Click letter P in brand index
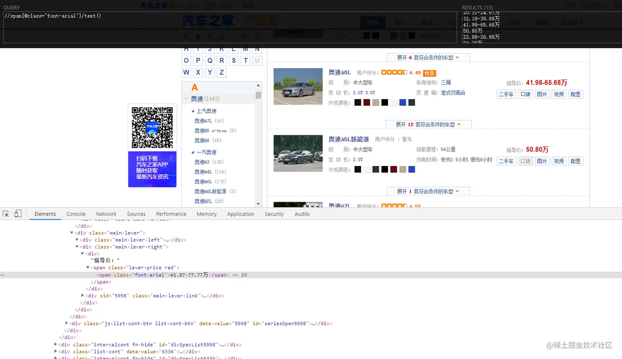The height and width of the screenshot is (359, 622). (198, 61)
